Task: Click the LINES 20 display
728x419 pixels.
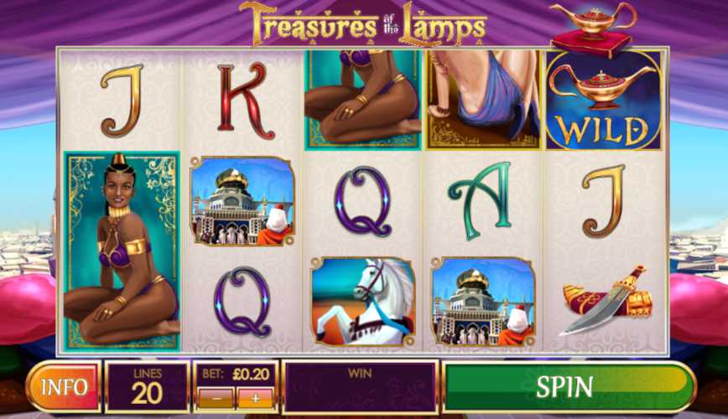Action: click(147, 387)
